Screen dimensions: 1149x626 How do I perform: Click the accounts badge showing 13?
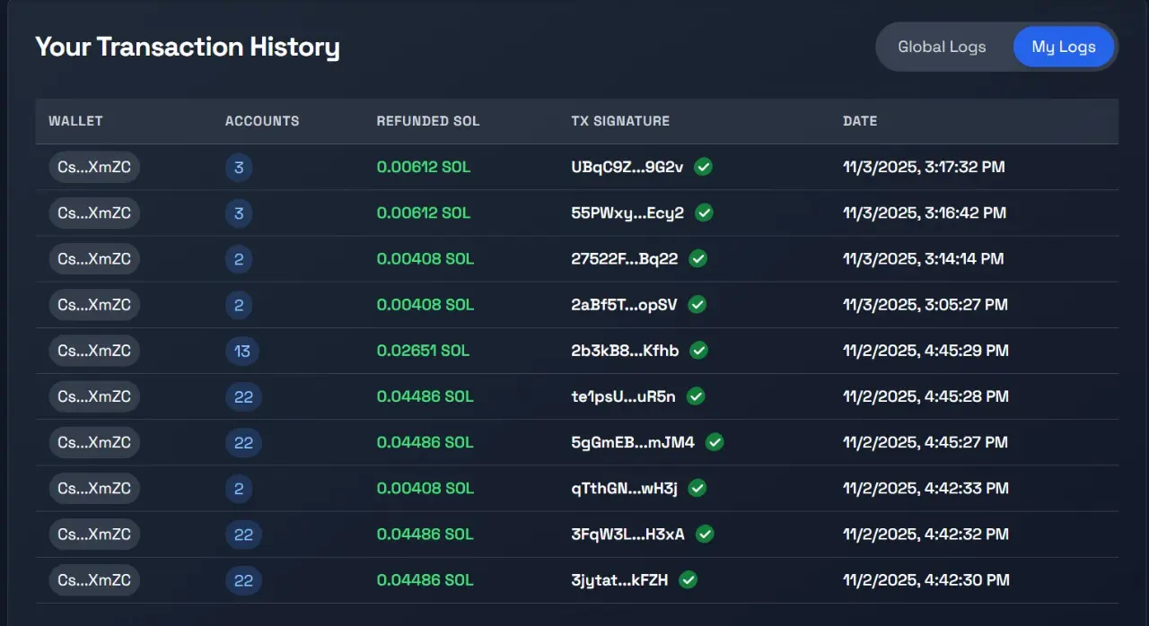pos(242,351)
